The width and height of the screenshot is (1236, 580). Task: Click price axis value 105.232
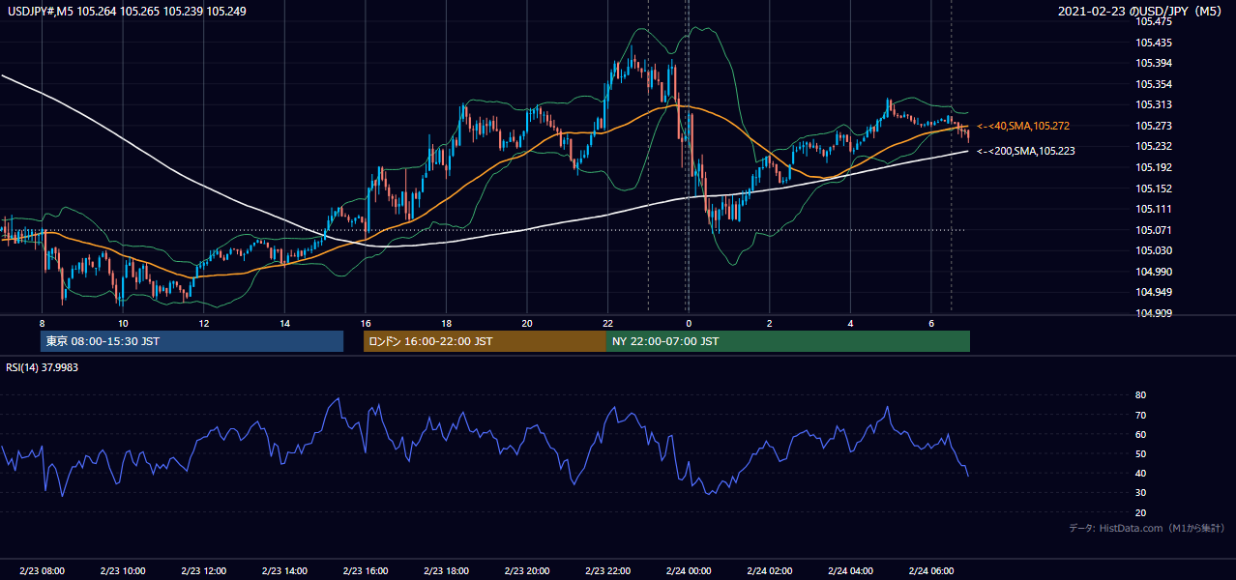point(1154,146)
